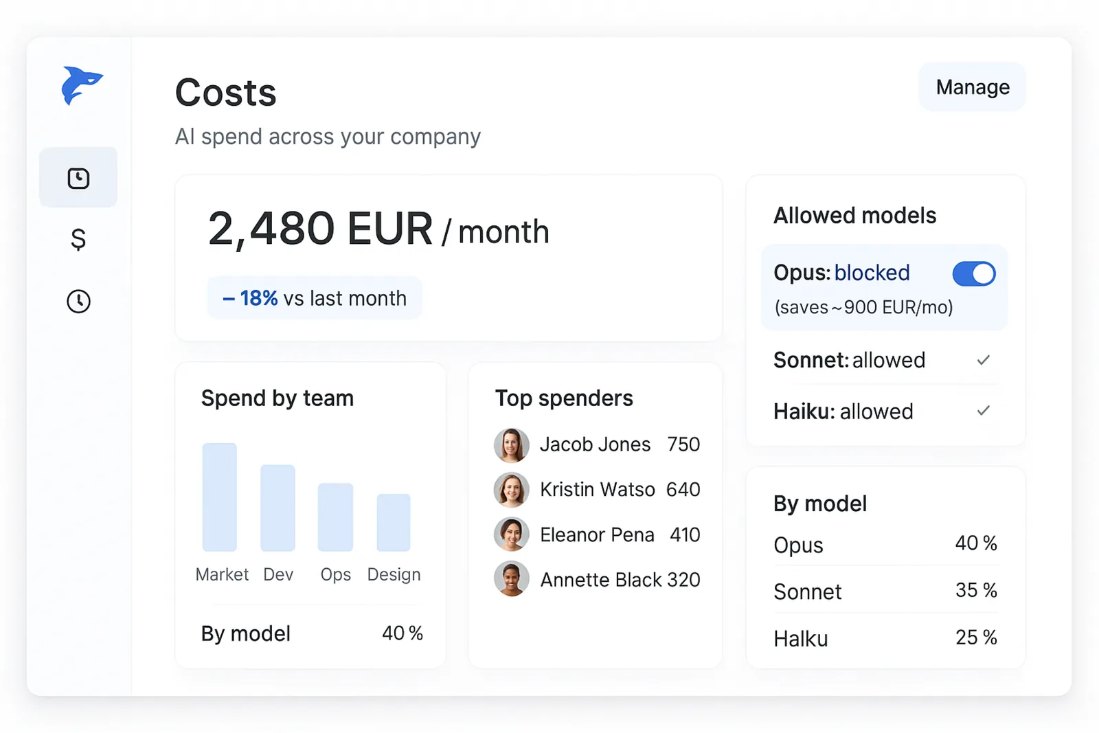
Task: Click AI spend across your company subtitle
Action: [328, 137]
